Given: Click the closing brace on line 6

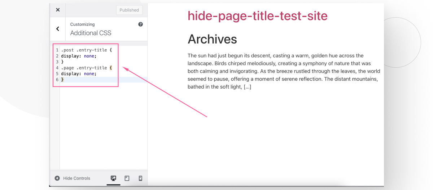Looking at the screenshot, I should pos(62,80).
